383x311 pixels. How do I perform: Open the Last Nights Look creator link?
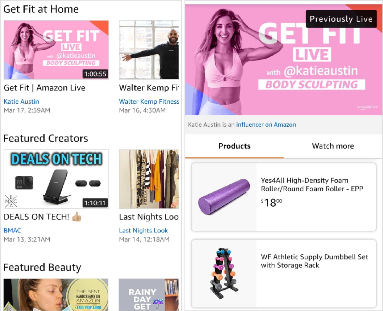(143, 231)
